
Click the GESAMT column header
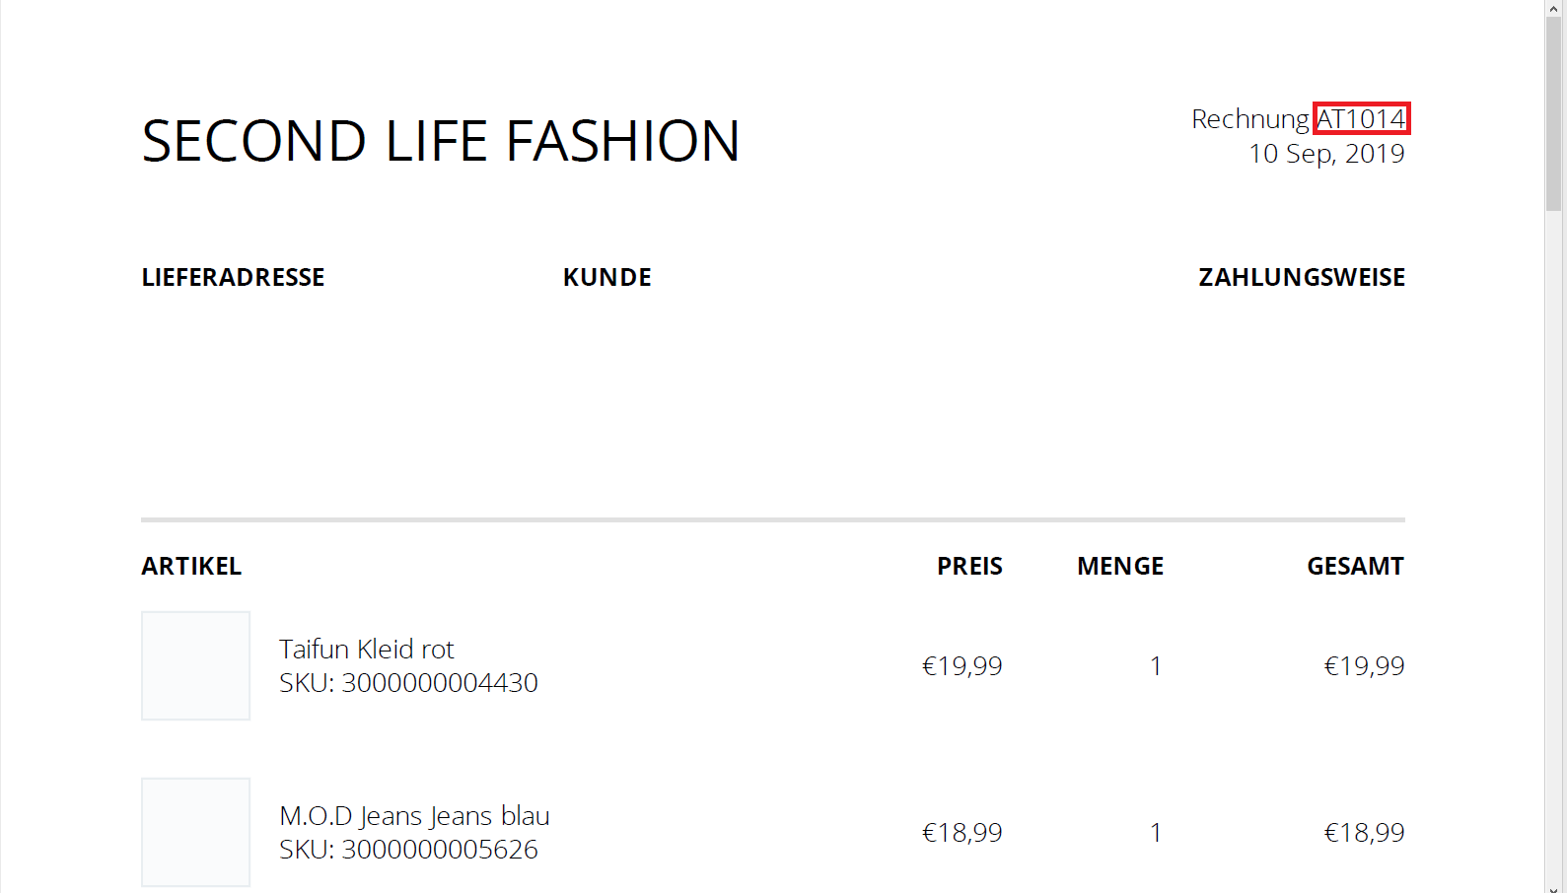[x=1355, y=566]
